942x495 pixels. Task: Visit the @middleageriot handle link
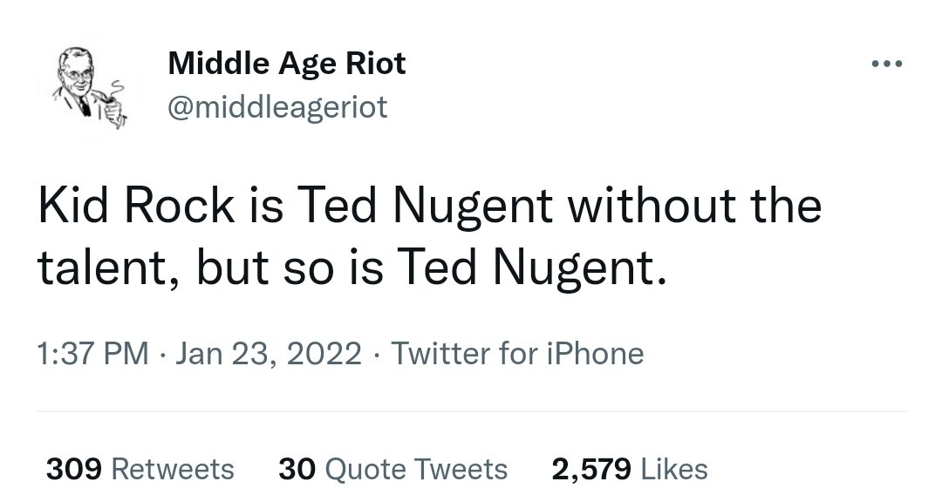pyautogui.click(x=277, y=107)
